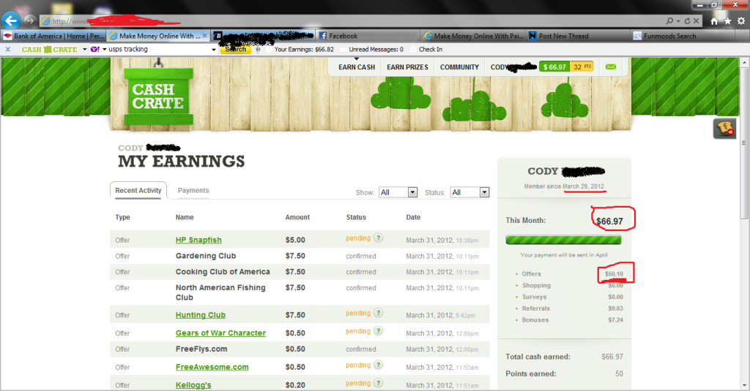The width and height of the screenshot is (750, 391).
Task: Click the CashCrate toolbar logo
Action: click(x=49, y=49)
